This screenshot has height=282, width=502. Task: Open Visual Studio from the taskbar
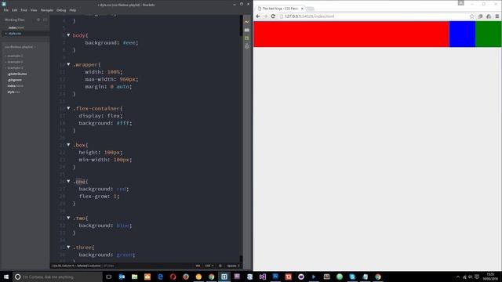263,277
